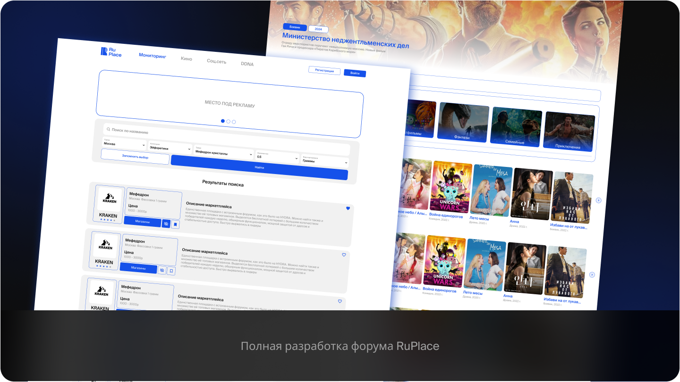Click the Запомнить выбор button

[135, 157]
